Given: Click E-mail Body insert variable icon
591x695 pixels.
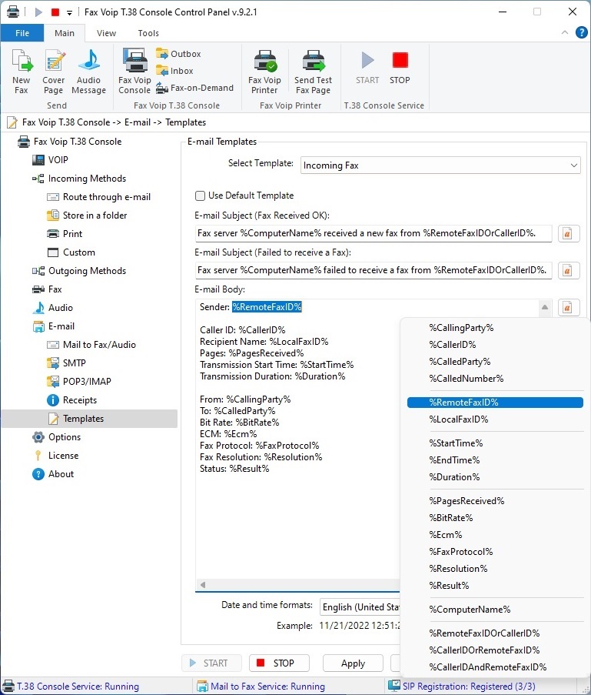Looking at the screenshot, I should 568,307.
